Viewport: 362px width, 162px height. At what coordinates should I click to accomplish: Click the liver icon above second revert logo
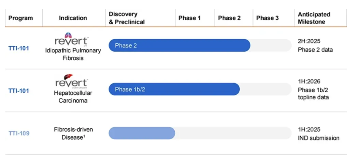[69, 77]
